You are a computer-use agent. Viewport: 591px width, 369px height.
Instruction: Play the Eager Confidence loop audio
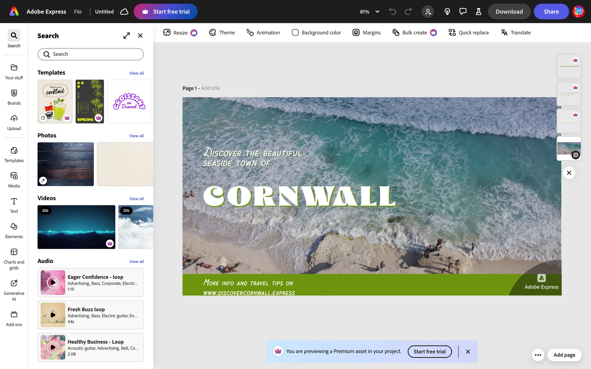pos(53,282)
